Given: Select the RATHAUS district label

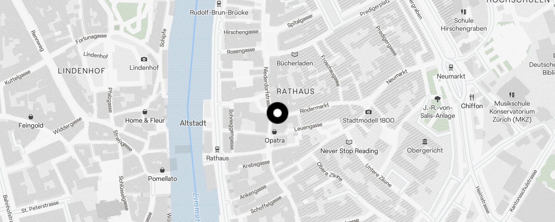Looking at the screenshot, I should pyautogui.click(x=296, y=91).
